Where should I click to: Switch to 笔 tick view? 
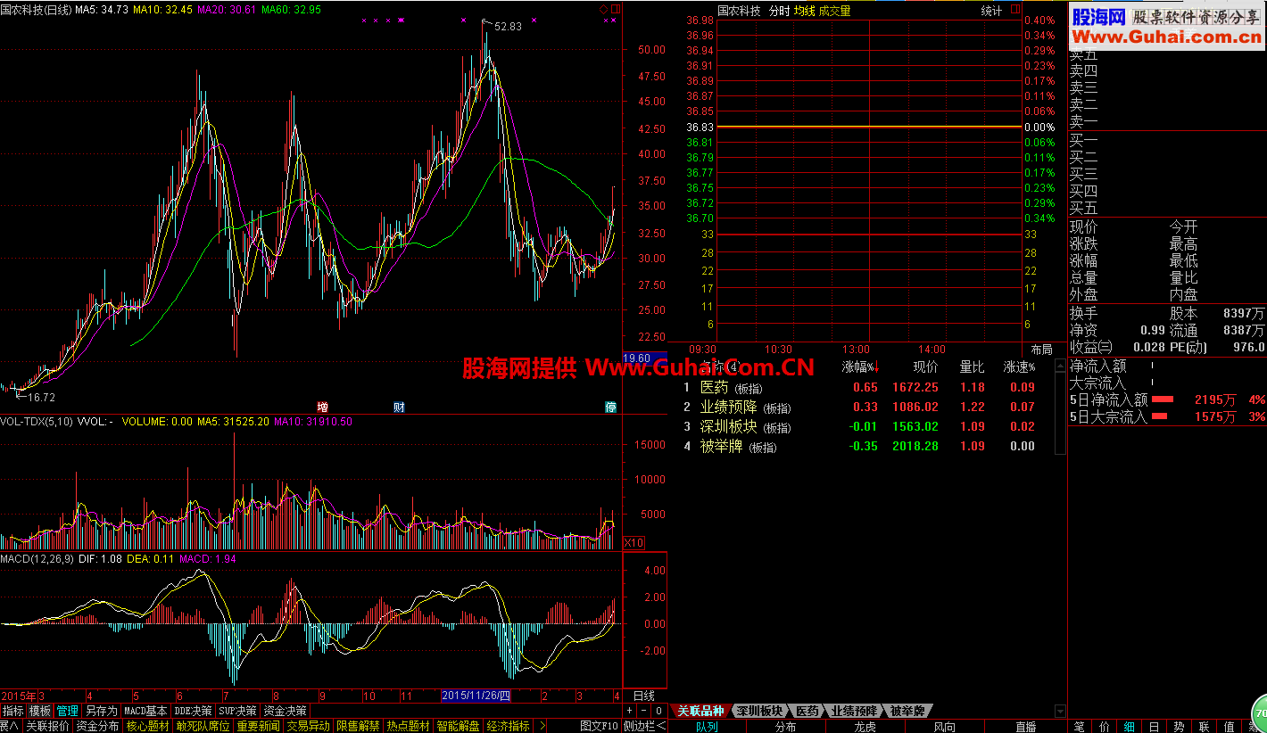[1080, 726]
